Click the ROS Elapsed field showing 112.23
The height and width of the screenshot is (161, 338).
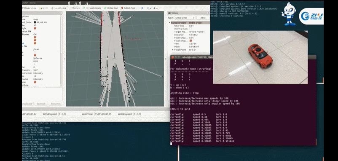pos(70,114)
